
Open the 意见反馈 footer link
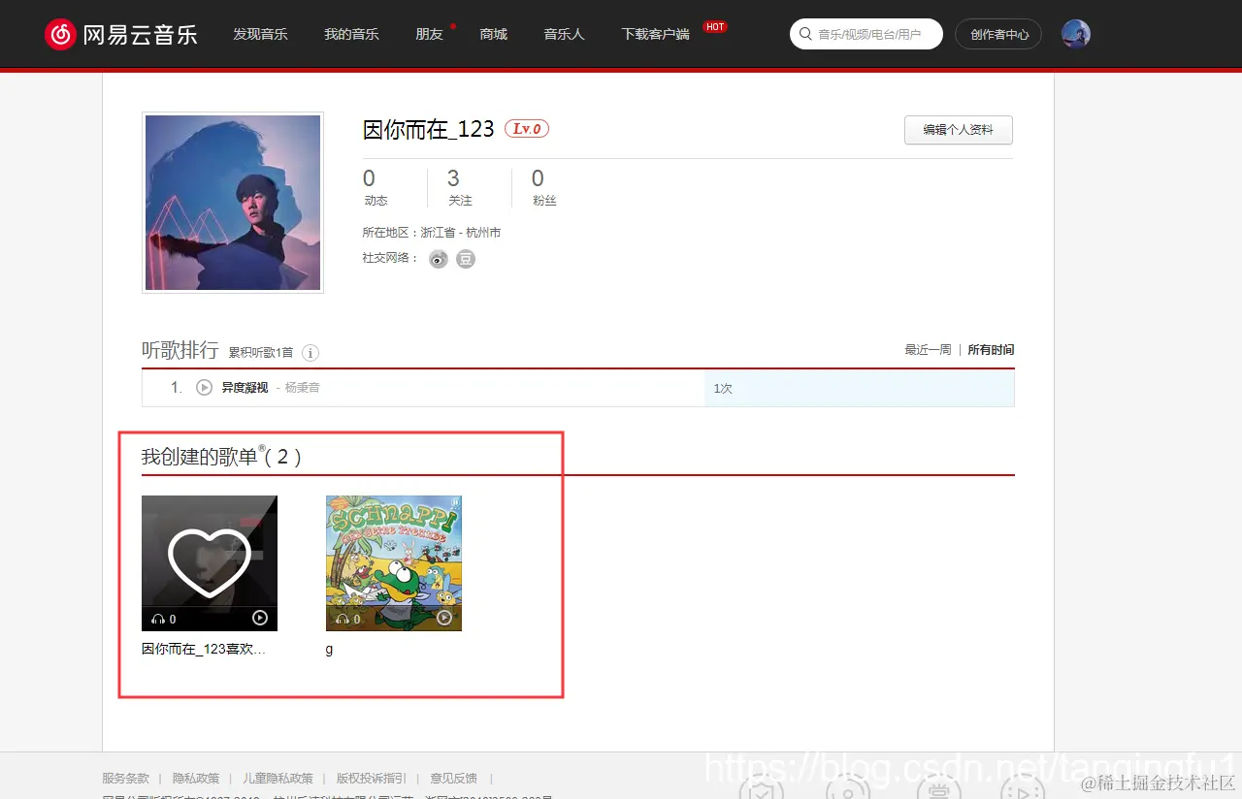click(x=453, y=779)
